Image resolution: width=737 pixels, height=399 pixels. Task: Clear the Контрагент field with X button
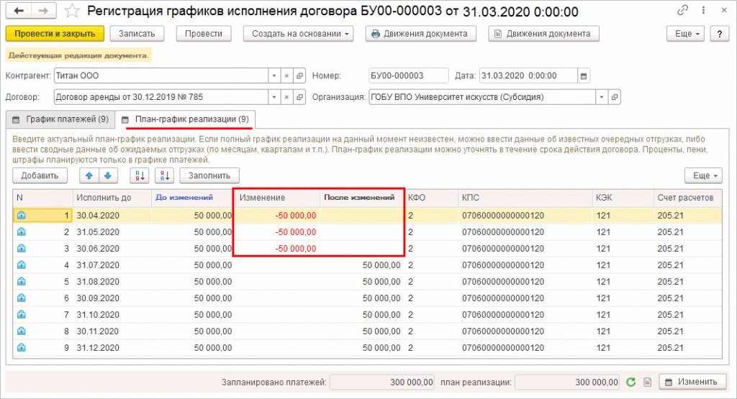point(286,76)
